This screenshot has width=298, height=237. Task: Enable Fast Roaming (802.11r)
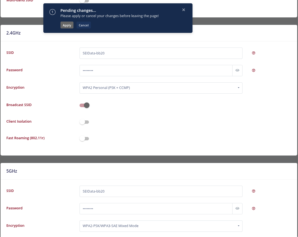(x=84, y=139)
